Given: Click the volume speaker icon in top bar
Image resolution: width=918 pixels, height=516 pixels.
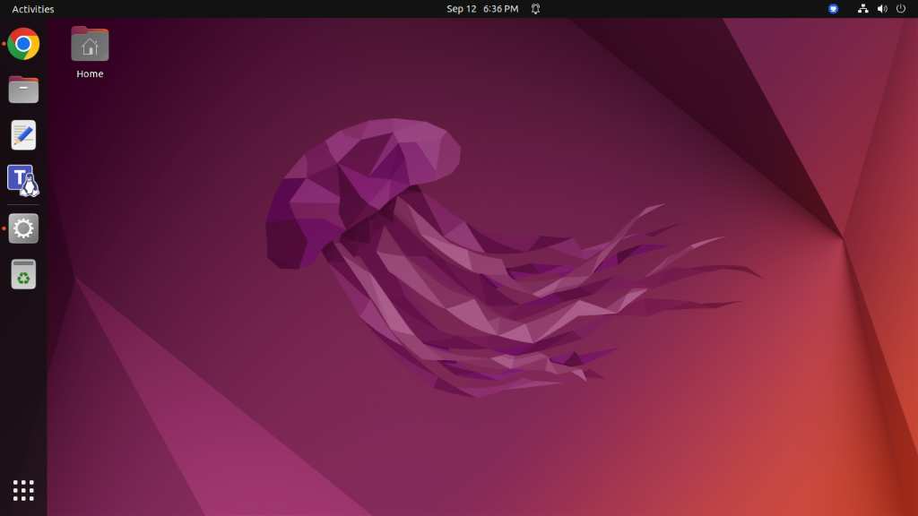Looking at the screenshot, I should [882, 9].
